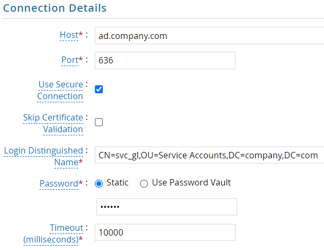Click the Static radio label text

pos(117,183)
